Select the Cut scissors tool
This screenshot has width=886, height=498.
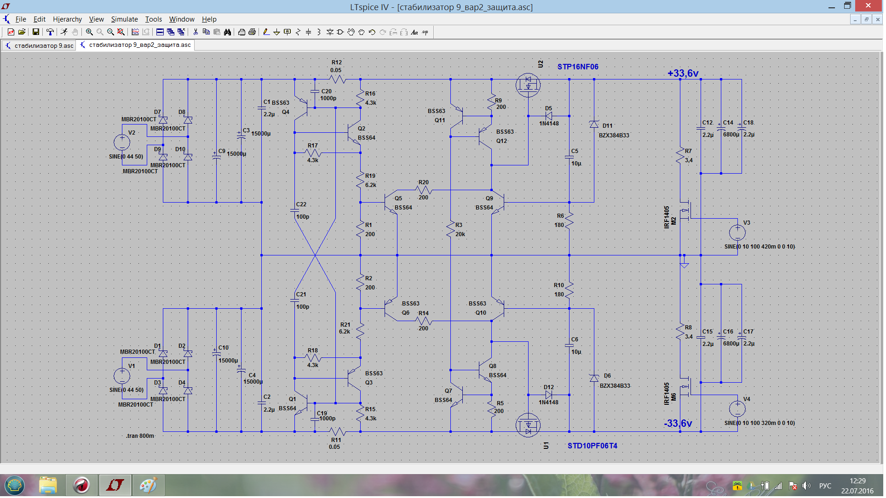tap(196, 32)
